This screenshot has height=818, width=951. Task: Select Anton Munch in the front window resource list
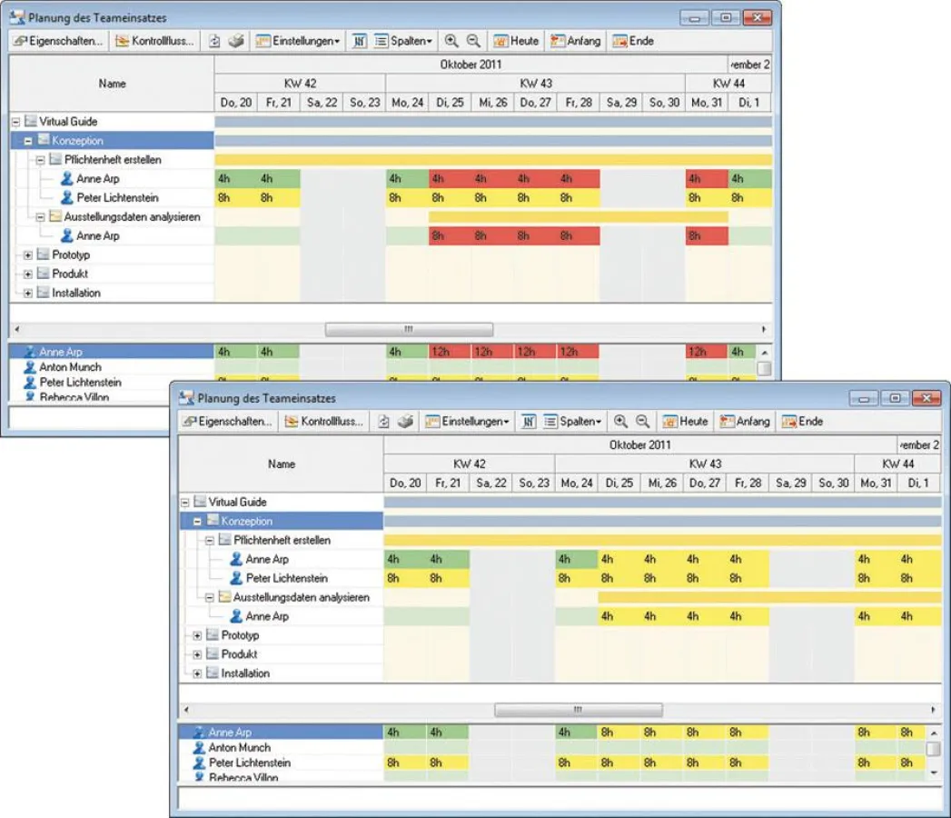click(x=239, y=747)
